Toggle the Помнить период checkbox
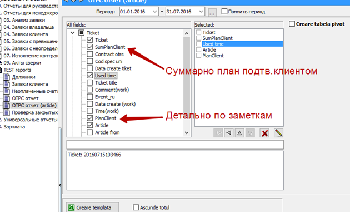 [x=224, y=11]
